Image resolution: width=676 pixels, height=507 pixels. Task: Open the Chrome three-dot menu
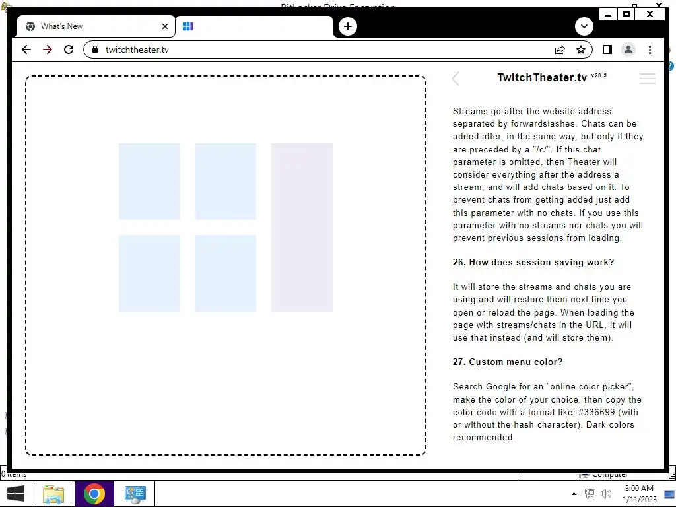click(650, 50)
